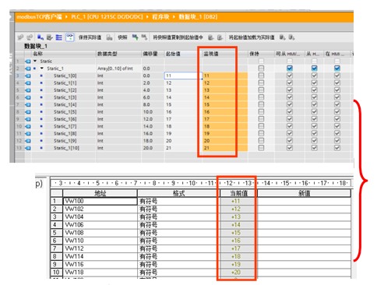Click the VW110 address cell

pos(100,241)
